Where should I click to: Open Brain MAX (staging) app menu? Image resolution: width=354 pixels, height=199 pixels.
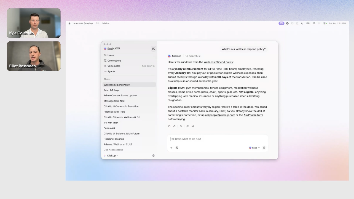point(83,23)
